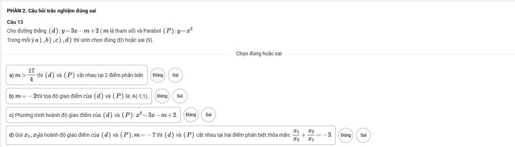Click the statement d text about x₁, x₂

(x=171, y=135)
